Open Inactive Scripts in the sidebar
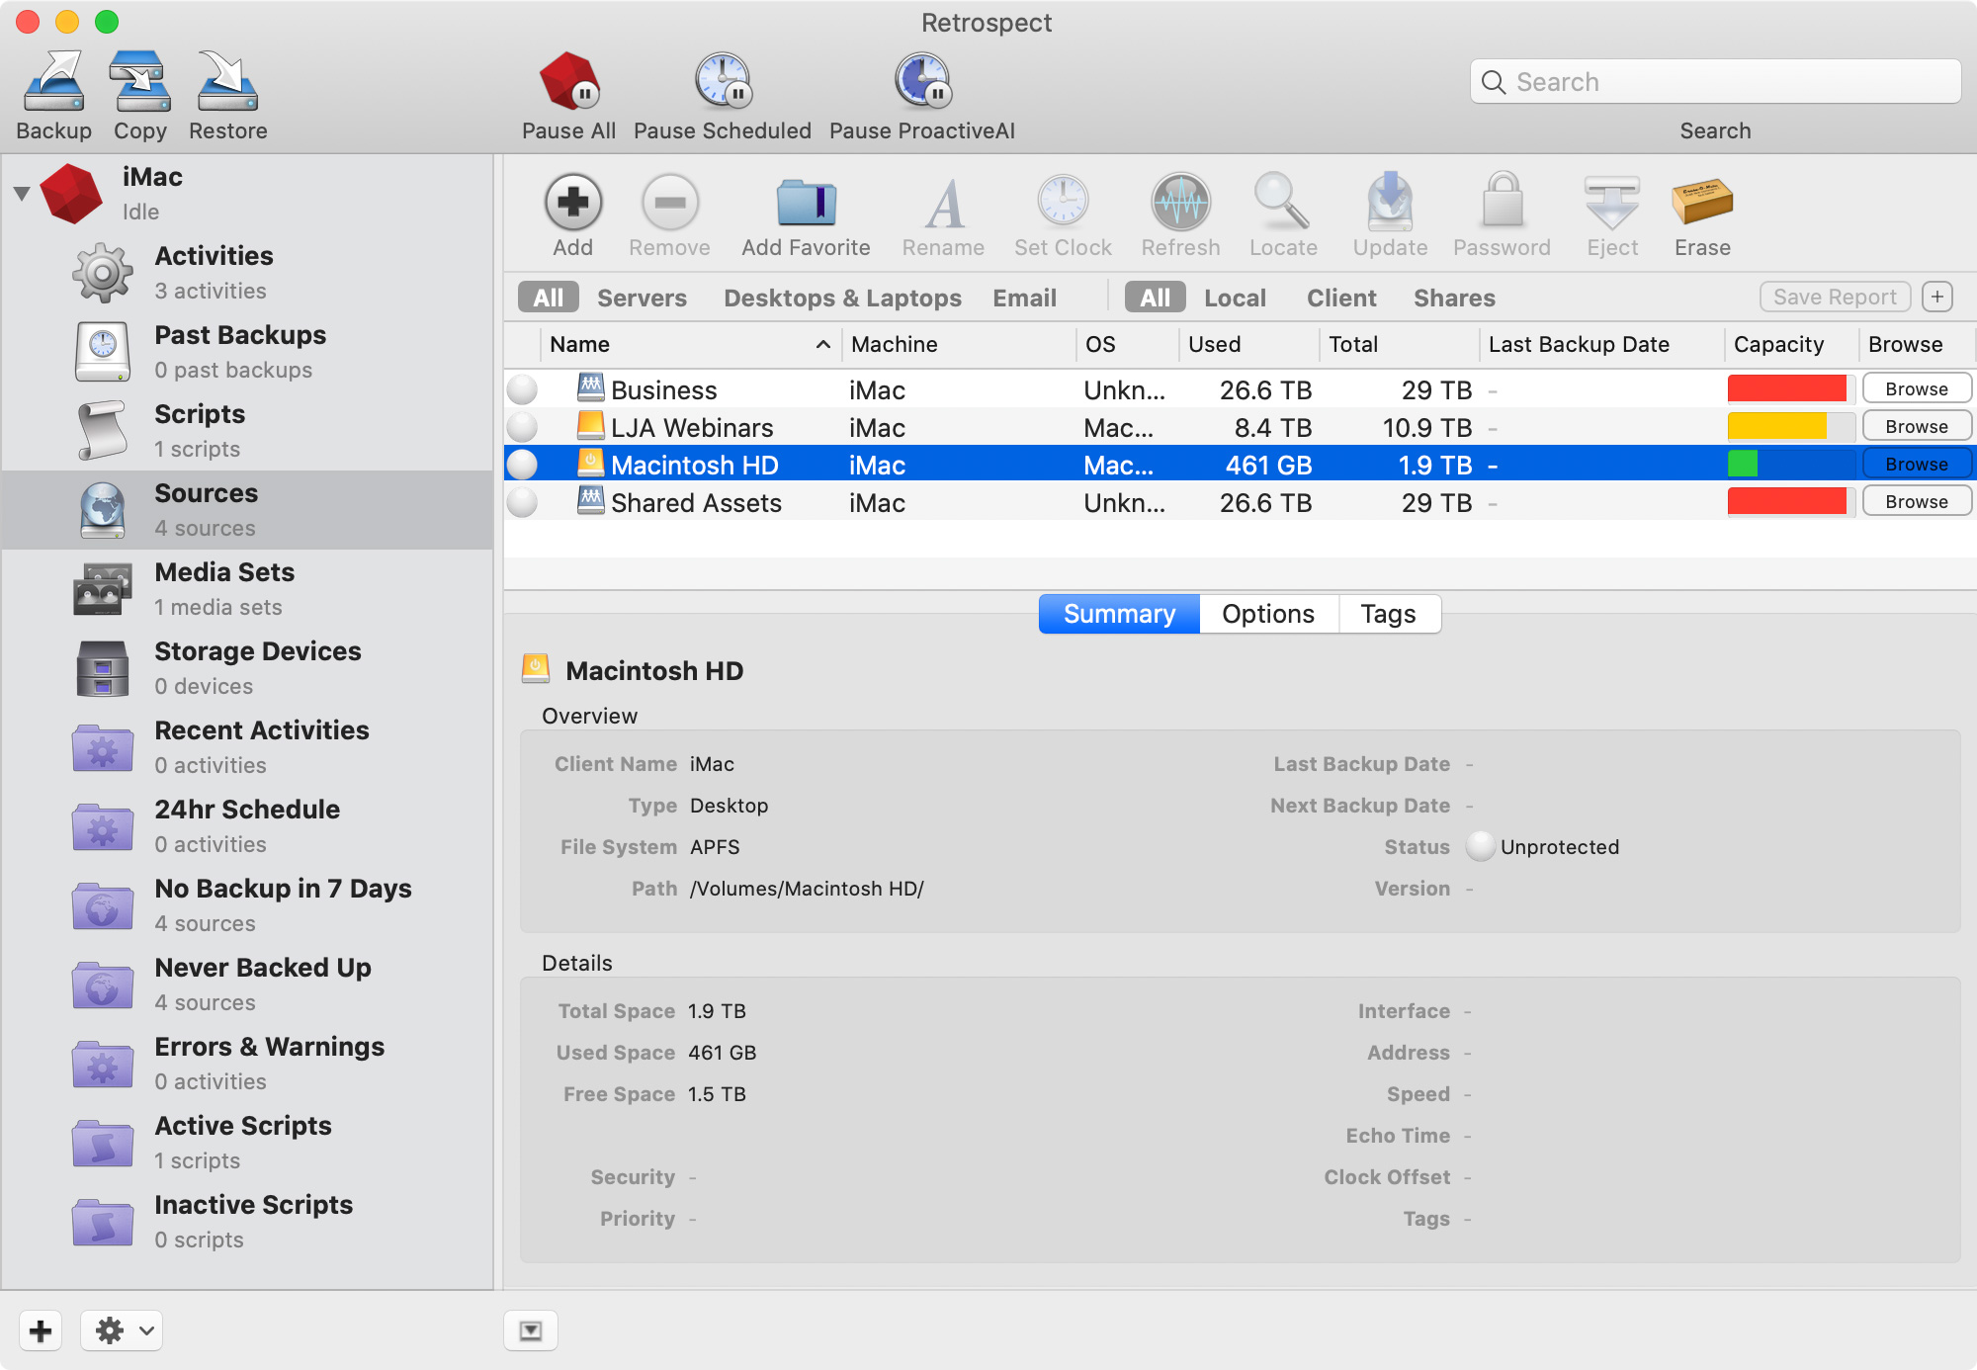Viewport: 1977px width, 1370px height. (247, 1222)
